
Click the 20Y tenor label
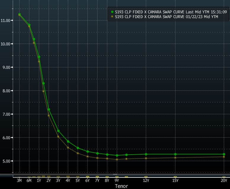coord(224,180)
